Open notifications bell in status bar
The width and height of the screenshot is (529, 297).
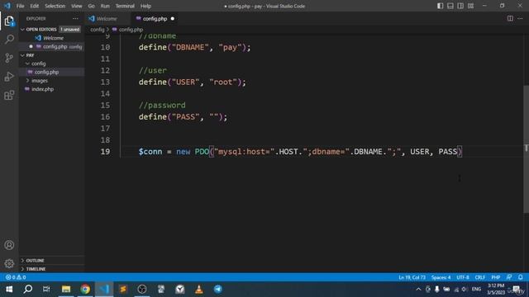[x=521, y=277]
